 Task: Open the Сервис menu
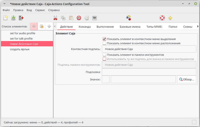[40, 10]
